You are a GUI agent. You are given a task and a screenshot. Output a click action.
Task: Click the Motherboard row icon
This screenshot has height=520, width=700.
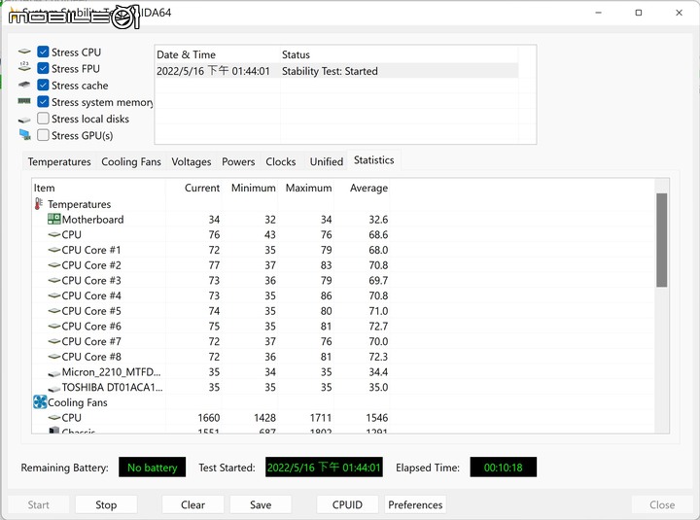coord(54,219)
